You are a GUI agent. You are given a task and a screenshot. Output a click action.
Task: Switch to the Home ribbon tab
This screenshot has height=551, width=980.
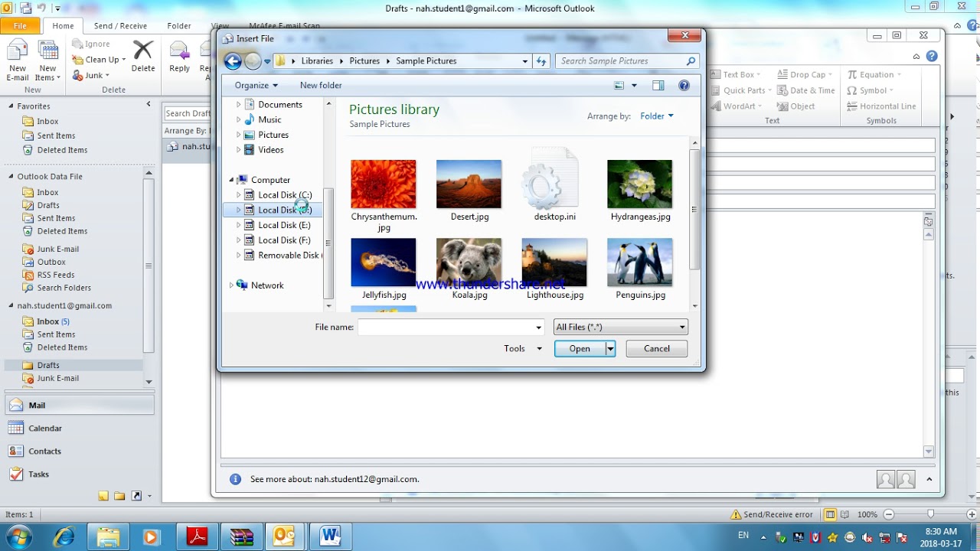[63, 26]
